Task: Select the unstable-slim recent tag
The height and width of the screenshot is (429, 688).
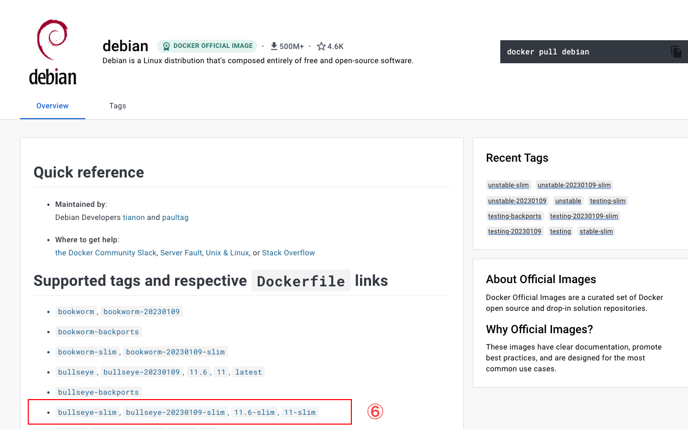Action: click(508, 185)
